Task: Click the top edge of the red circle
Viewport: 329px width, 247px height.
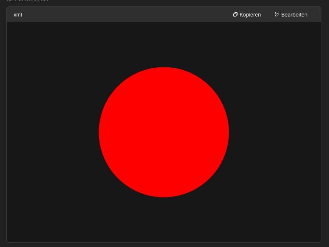Action: 164,68
